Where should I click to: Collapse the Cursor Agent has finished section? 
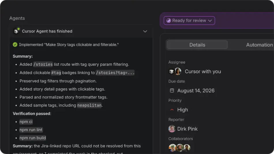pyautogui.click(x=145, y=31)
